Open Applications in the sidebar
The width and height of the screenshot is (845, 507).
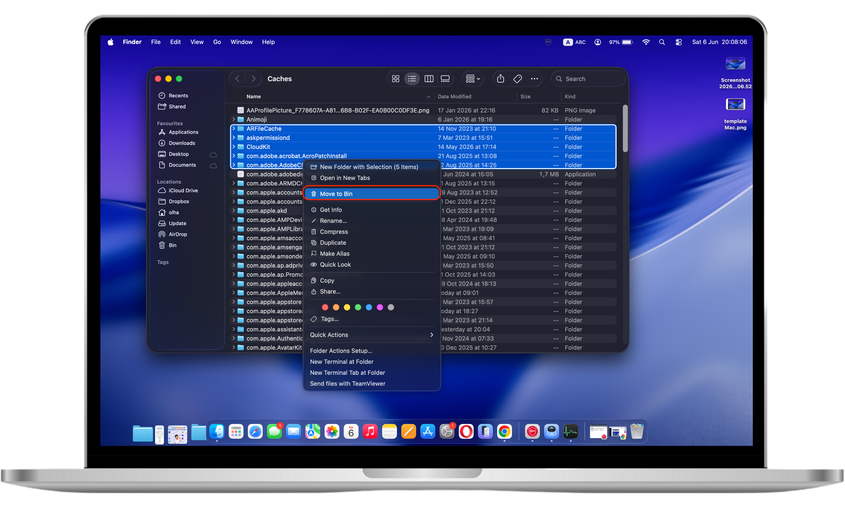click(183, 132)
